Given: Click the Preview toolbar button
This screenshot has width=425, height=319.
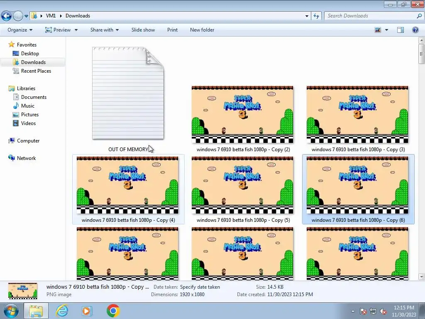Looking at the screenshot, I should (58, 30).
